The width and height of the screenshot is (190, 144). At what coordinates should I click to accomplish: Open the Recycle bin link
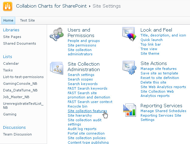(77, 106)
